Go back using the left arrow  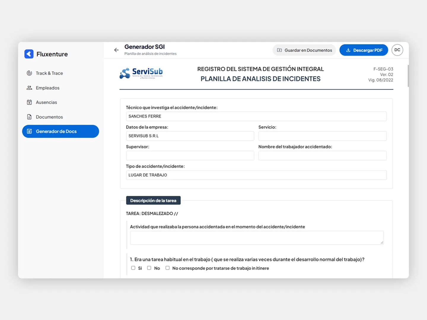pyautogui.click(x=116, y=50)
